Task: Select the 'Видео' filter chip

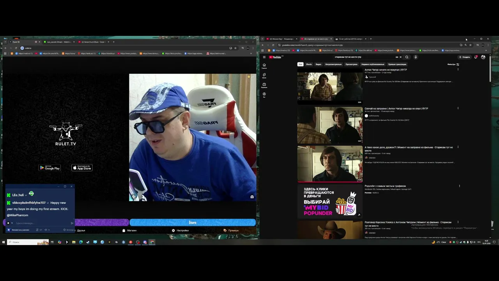Action: [319, 64]
